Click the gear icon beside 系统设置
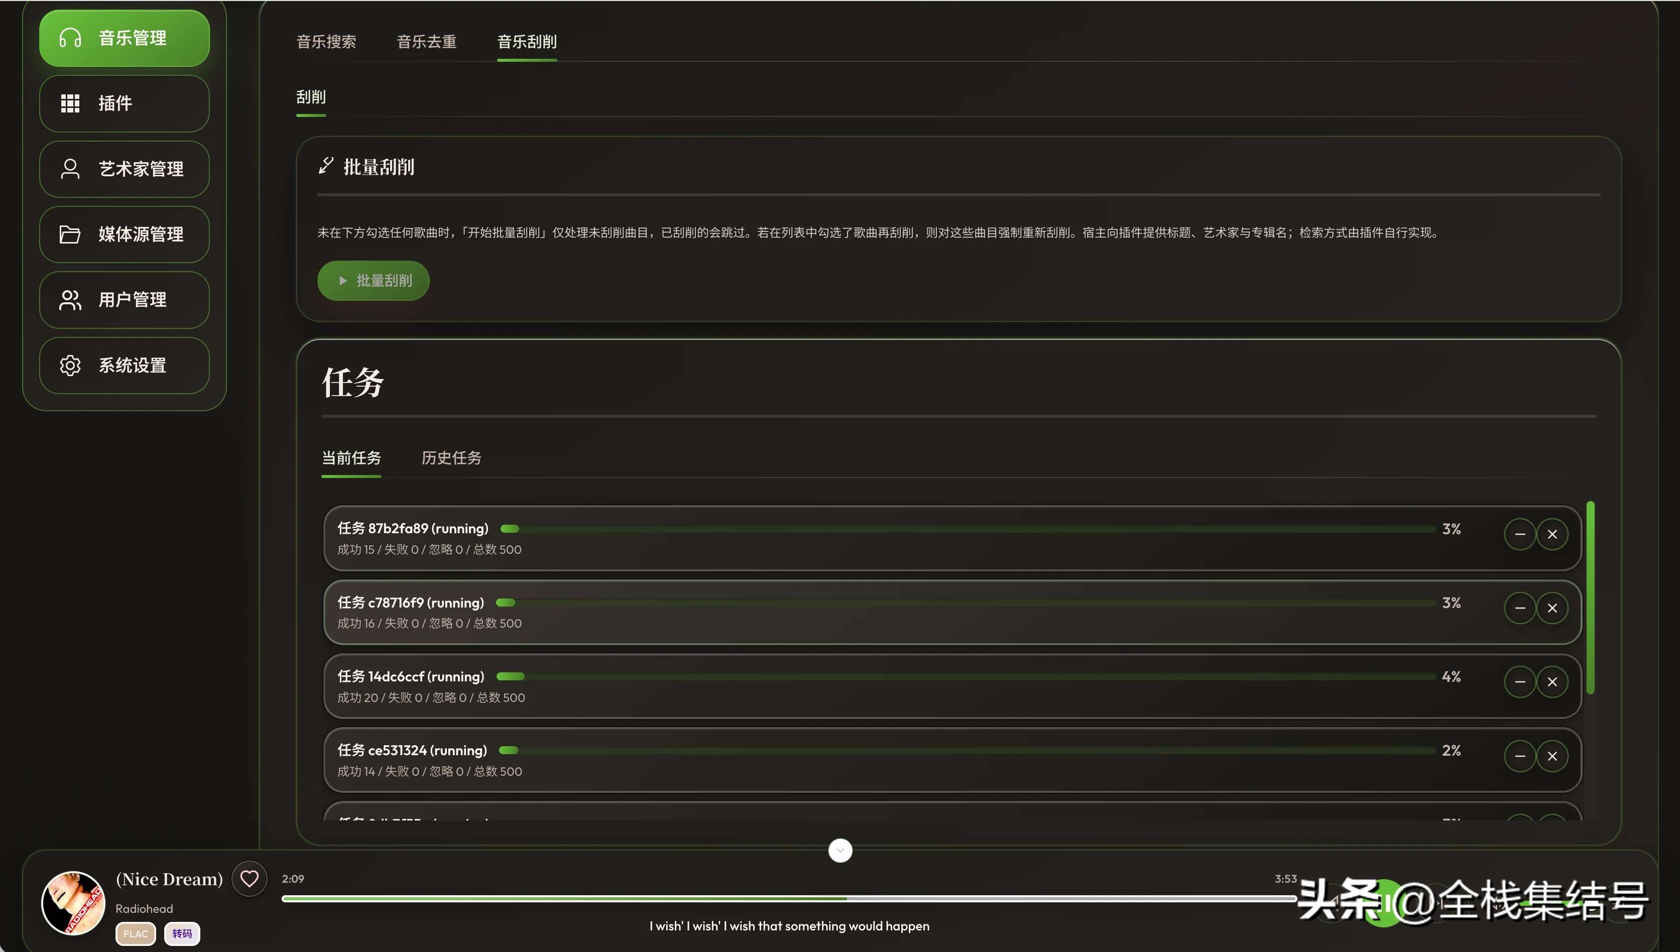This screenshot has width=1680, height=952. coord(70,365)
